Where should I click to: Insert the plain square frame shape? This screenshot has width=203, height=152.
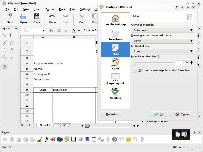[73, 139]
